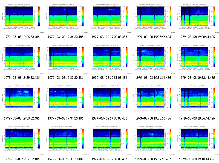Open spectrogram thumbnail for 19:35:56.486
The image size is (219, 163).
(153, 100)
